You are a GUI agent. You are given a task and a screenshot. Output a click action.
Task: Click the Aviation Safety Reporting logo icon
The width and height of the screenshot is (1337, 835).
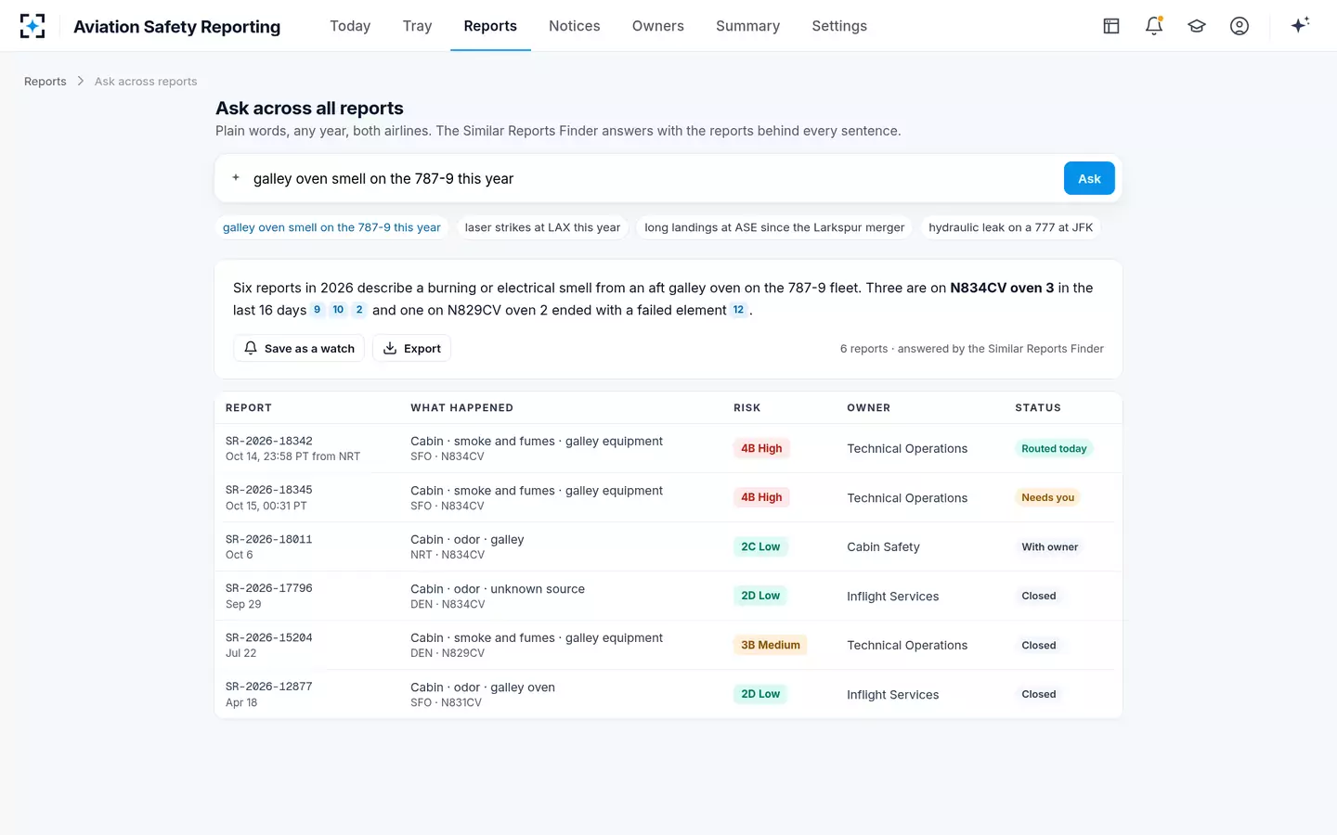pos(32,26)
